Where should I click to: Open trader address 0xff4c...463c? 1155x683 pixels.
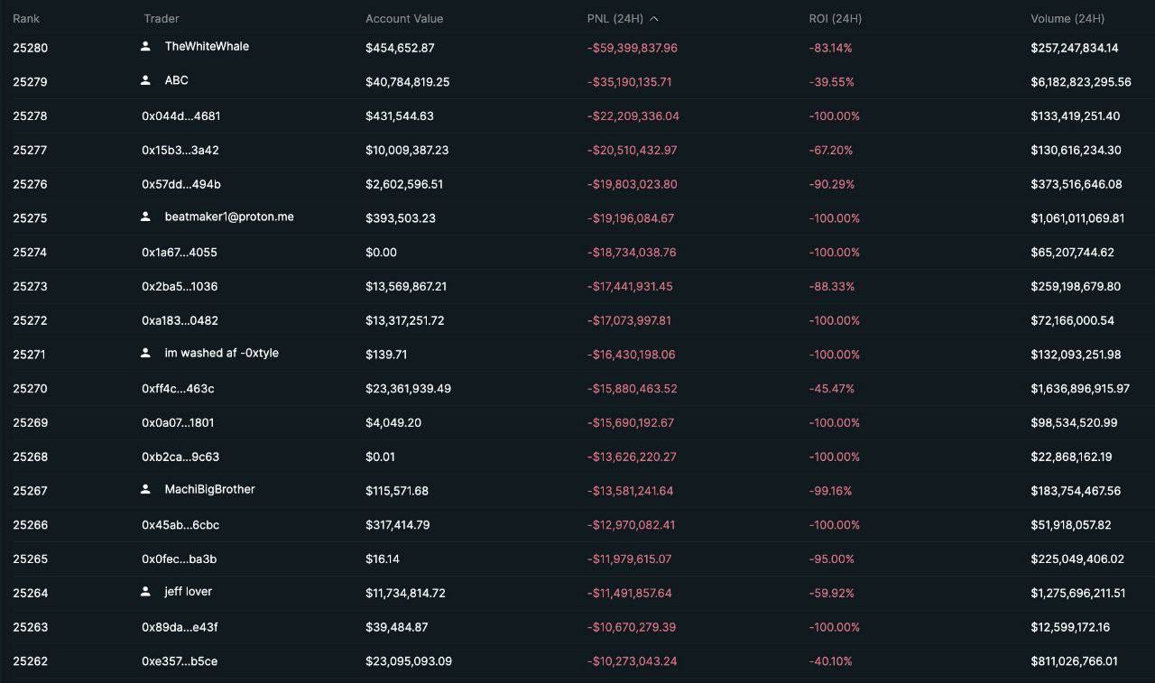click(178, 389)
